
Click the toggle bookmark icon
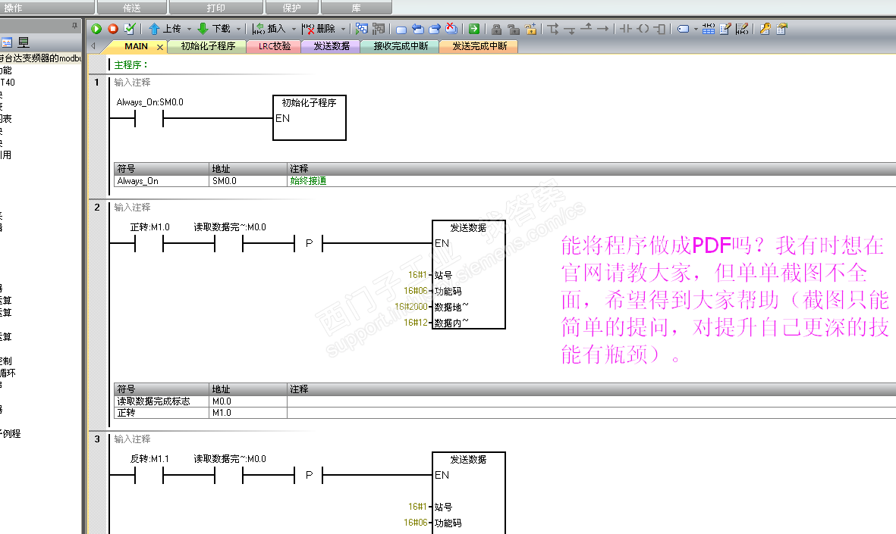[401, 29]
